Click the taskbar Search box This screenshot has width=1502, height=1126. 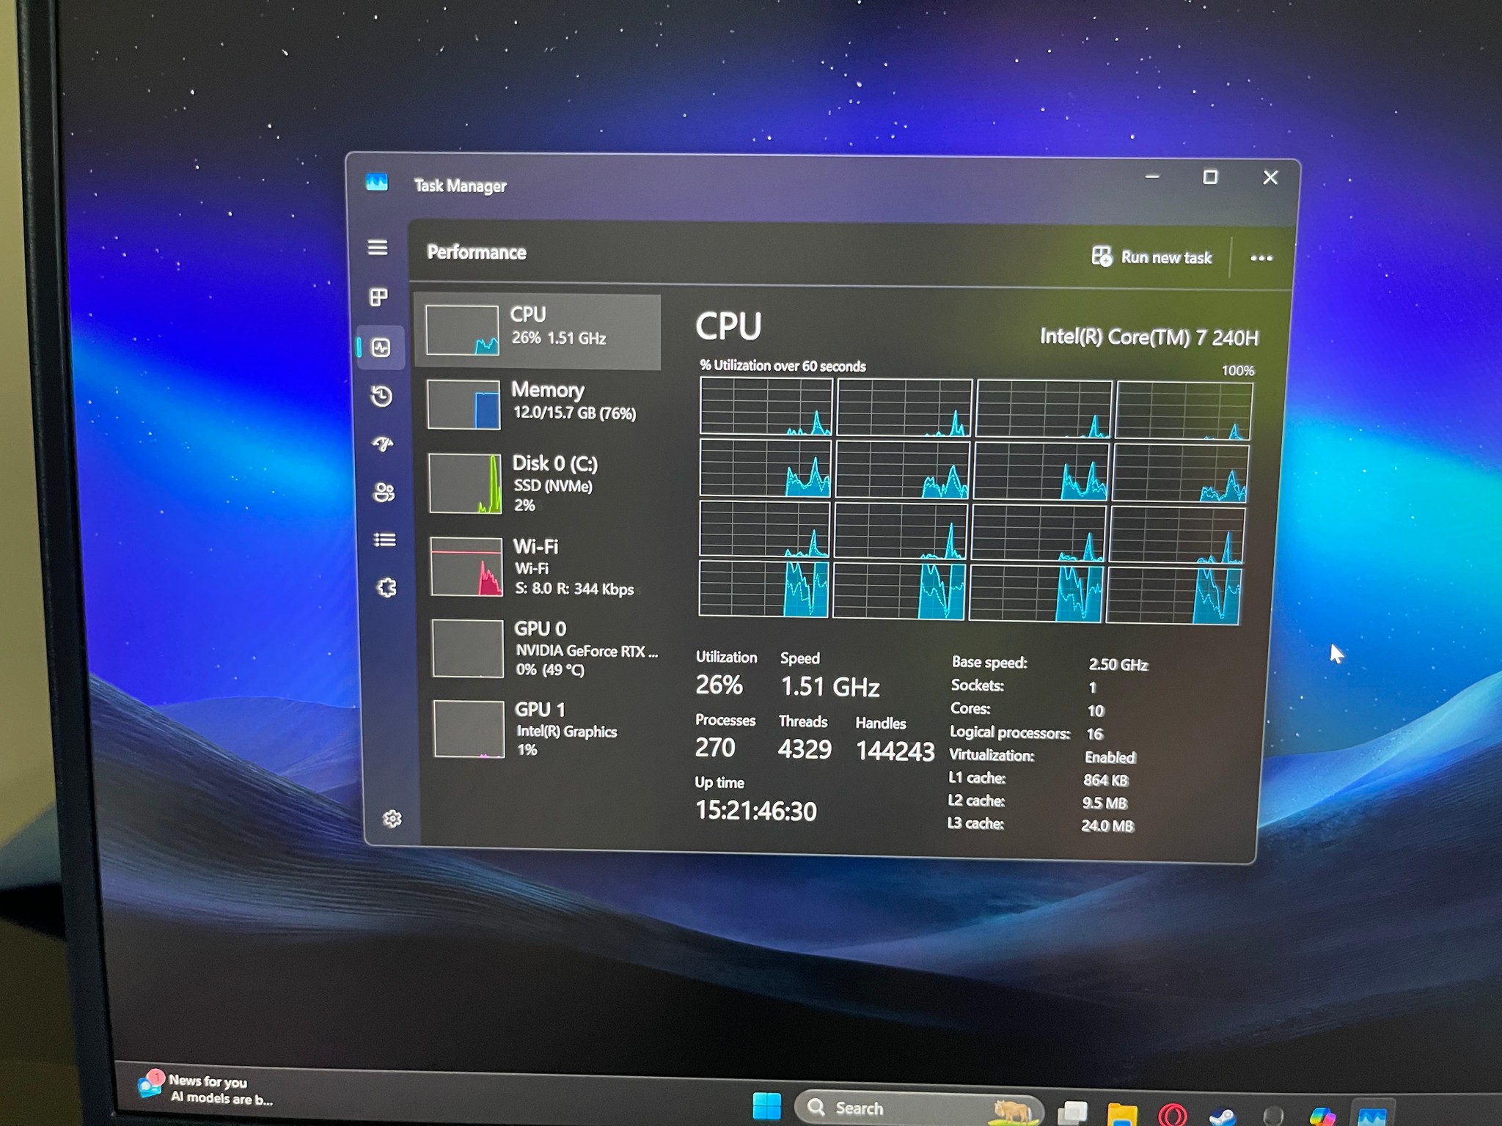coord(918,1108)
